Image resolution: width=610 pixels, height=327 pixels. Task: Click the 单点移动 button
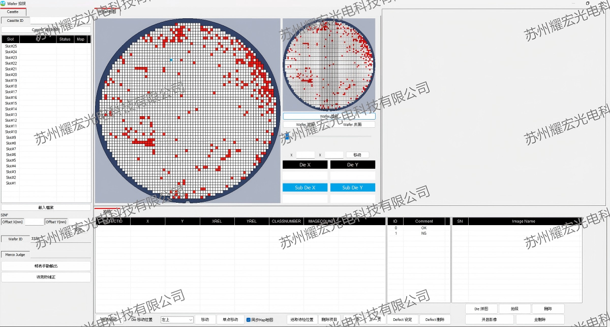coord(230,320)
